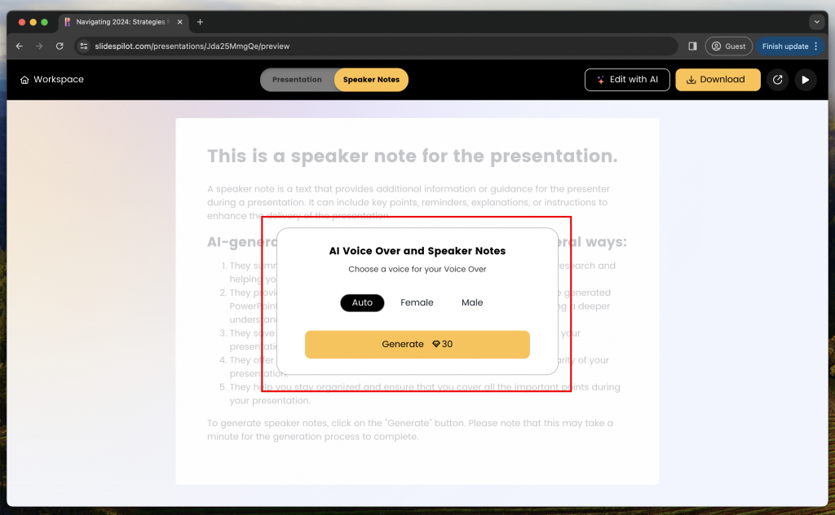Click the browser forward arrow

tap(39, 46)
